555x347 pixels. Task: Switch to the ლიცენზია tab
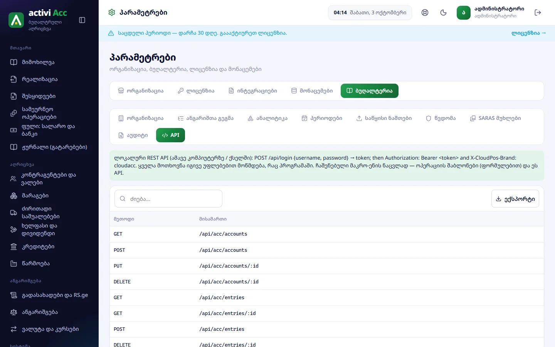[x=196, y=91]
